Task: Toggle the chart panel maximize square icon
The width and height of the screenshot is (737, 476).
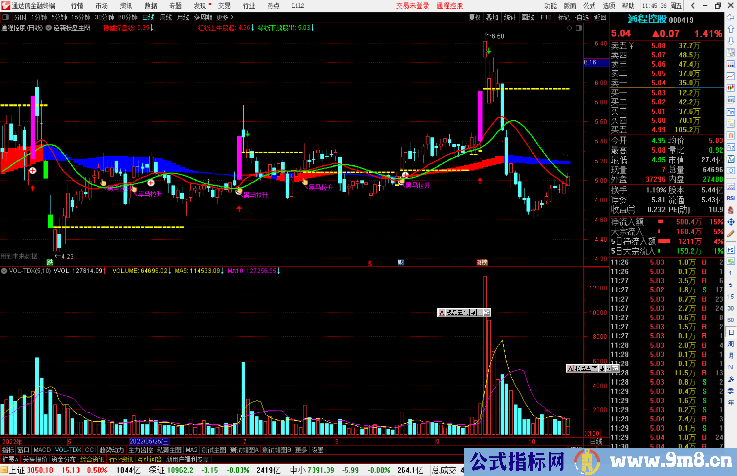Action: click(579, 28)
